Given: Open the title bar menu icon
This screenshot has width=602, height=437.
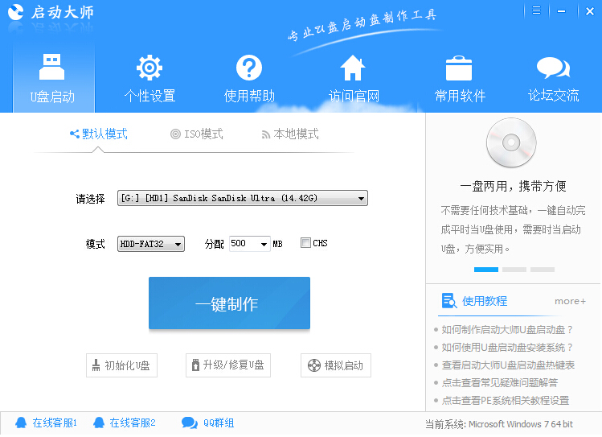Looking at the screenshot, I should (536, 10).
